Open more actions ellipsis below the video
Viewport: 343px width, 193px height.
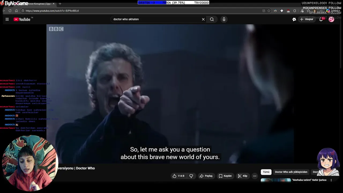tap(255, 176)
